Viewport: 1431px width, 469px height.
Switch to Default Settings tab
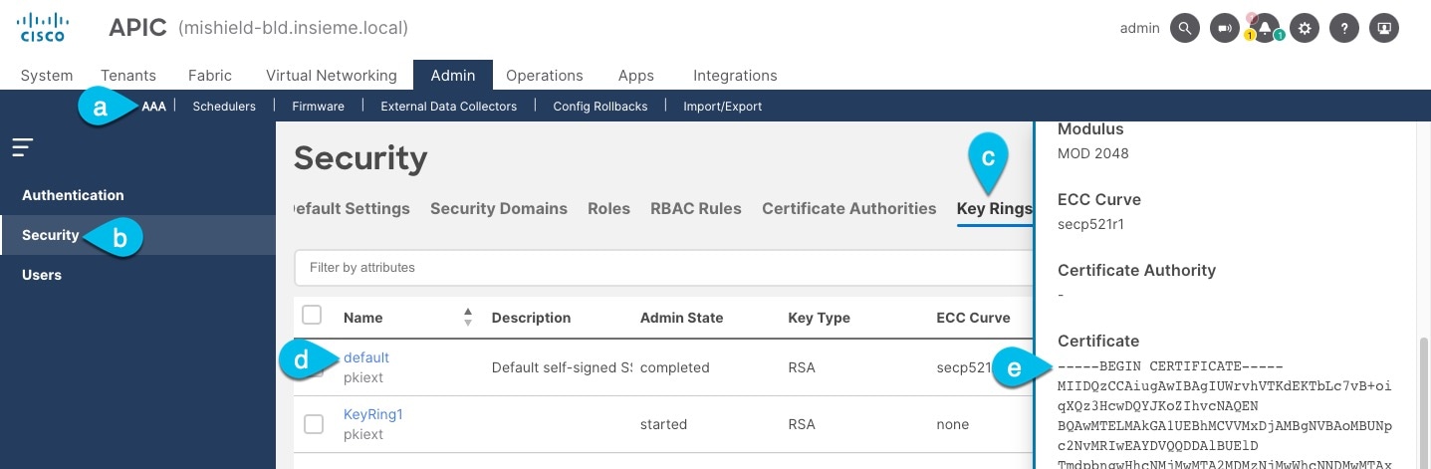[351, 208]
